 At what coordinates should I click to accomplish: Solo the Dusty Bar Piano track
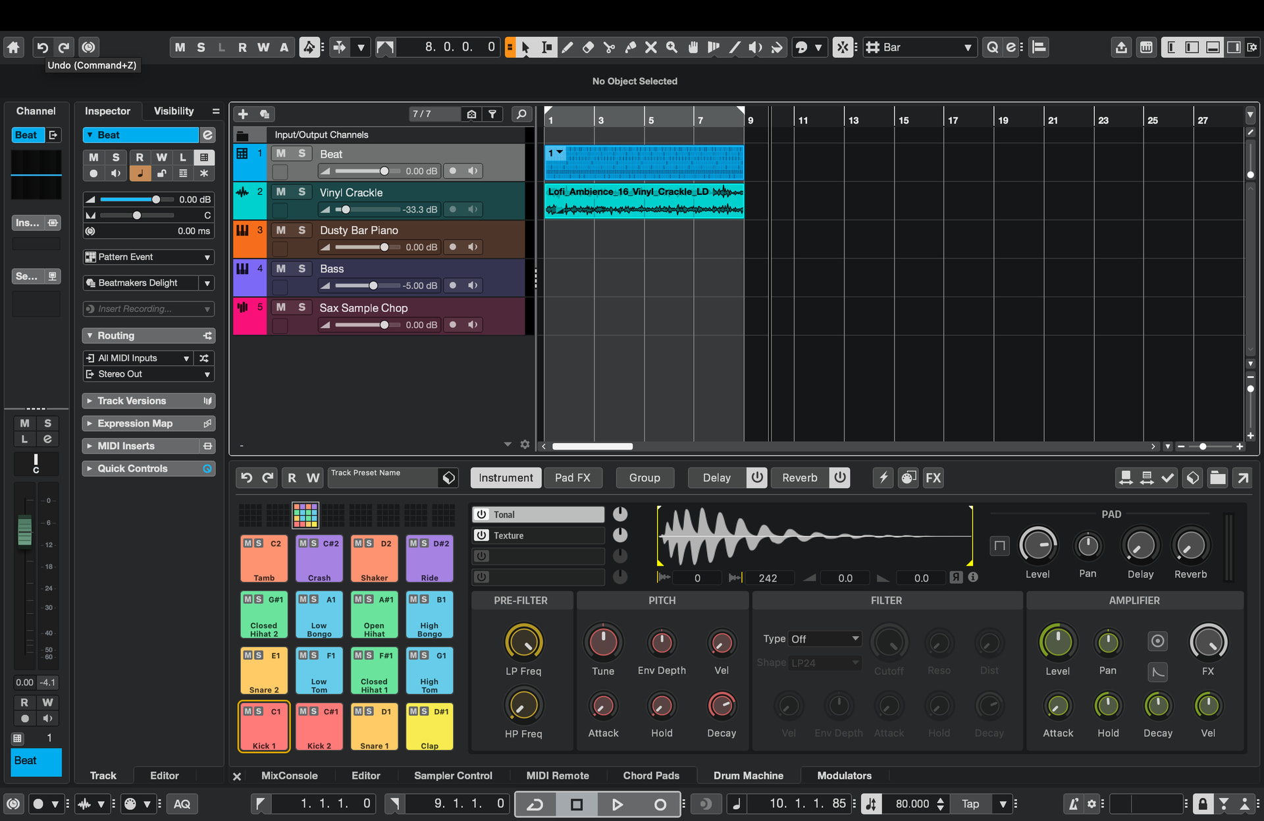pos(302,230)
